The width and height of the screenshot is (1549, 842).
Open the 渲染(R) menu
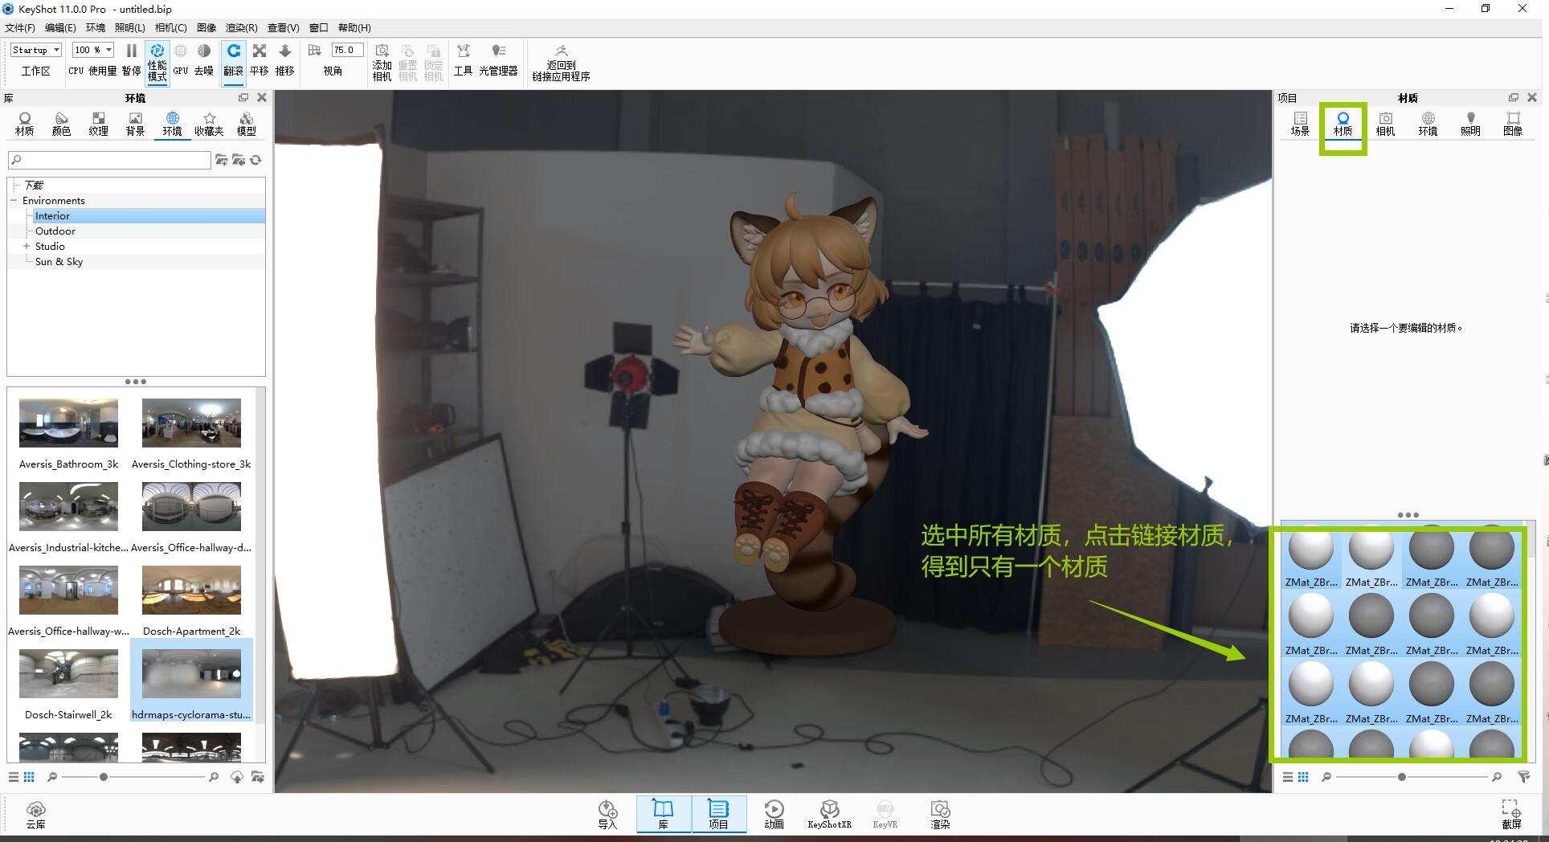(242, 27)
